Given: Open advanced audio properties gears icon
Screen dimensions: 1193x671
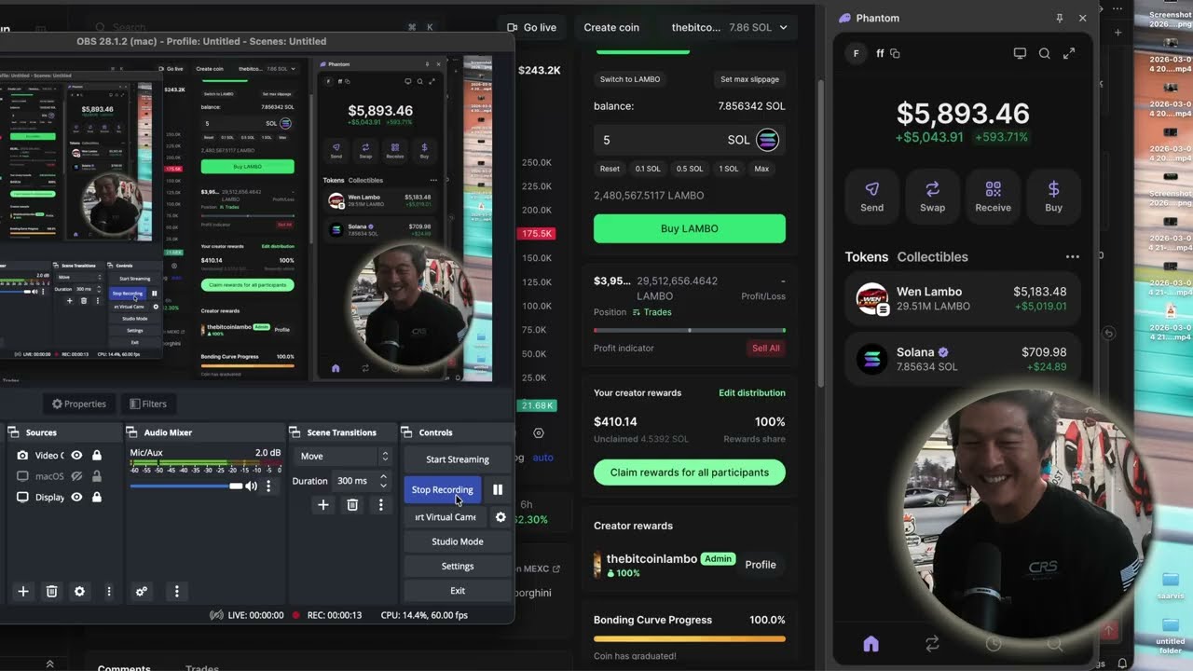Looking at the screenshot, I should coord(142,591).
